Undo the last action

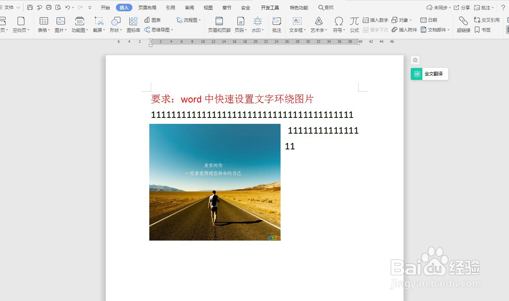(x=68, y=8)
